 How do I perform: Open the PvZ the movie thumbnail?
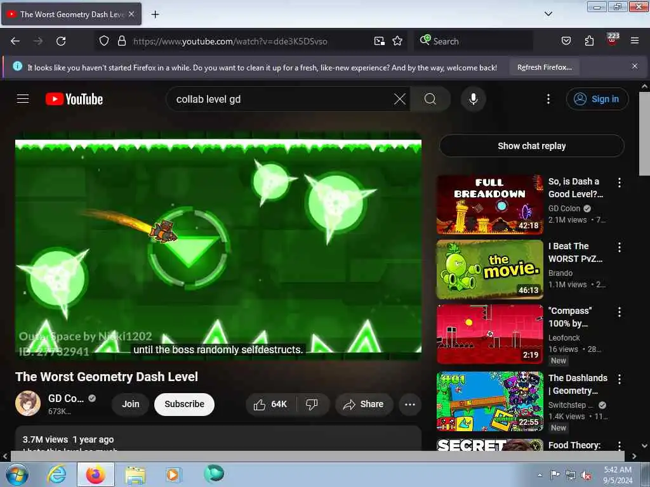pyautogui.click(x=490, y=269)
